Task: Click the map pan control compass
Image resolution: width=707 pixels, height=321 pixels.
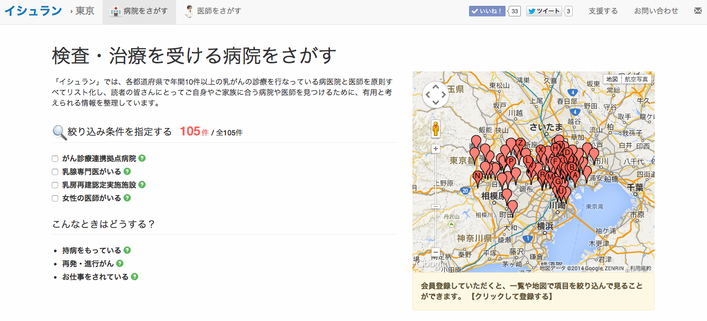Action: click(x=436, y=95)
